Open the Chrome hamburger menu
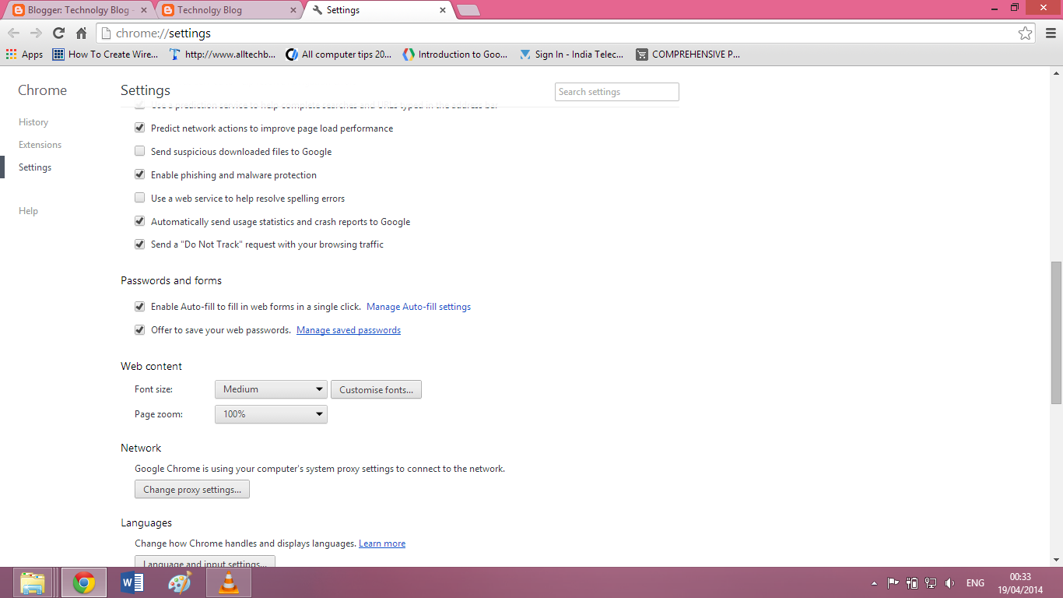 [x=1051, y=33]
